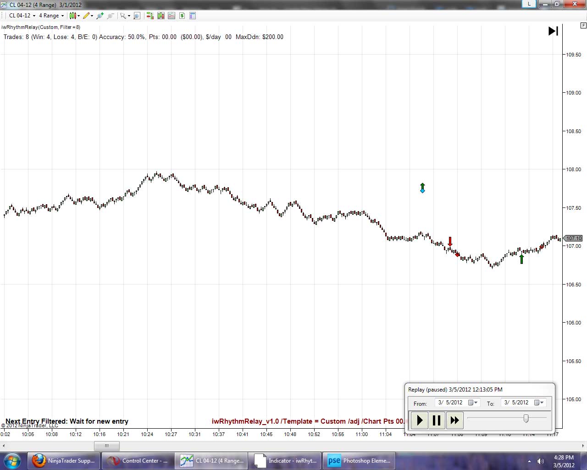Expand the chart style dropdown arrow
Viewport: 587px width, 470px height.
pos(78,16)
